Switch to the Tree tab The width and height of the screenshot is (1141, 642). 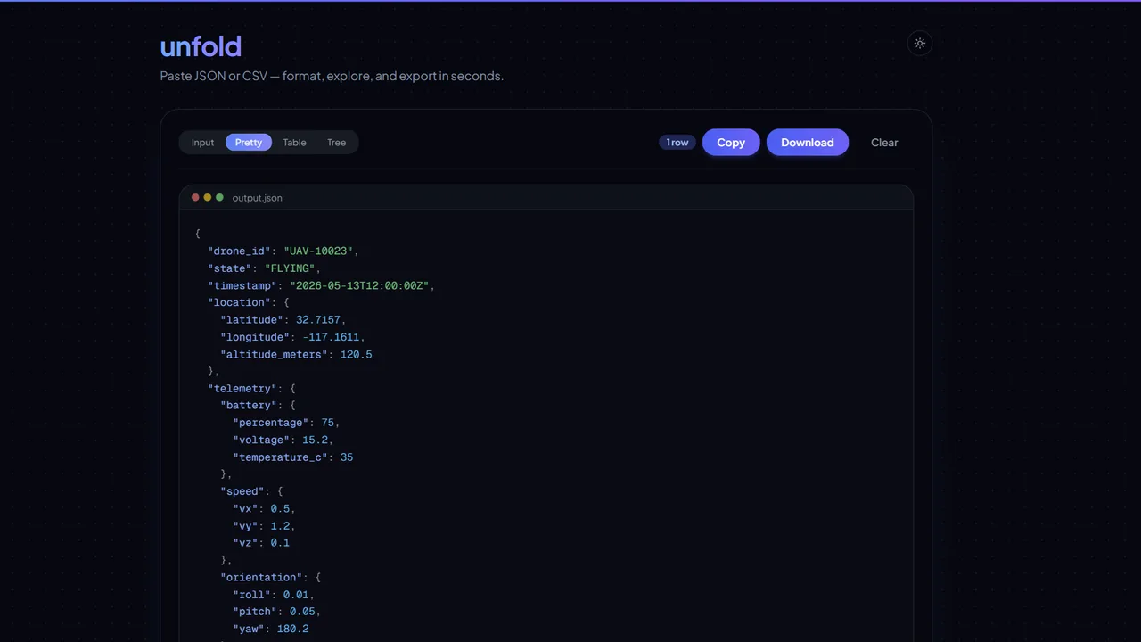tap(336, 143)
